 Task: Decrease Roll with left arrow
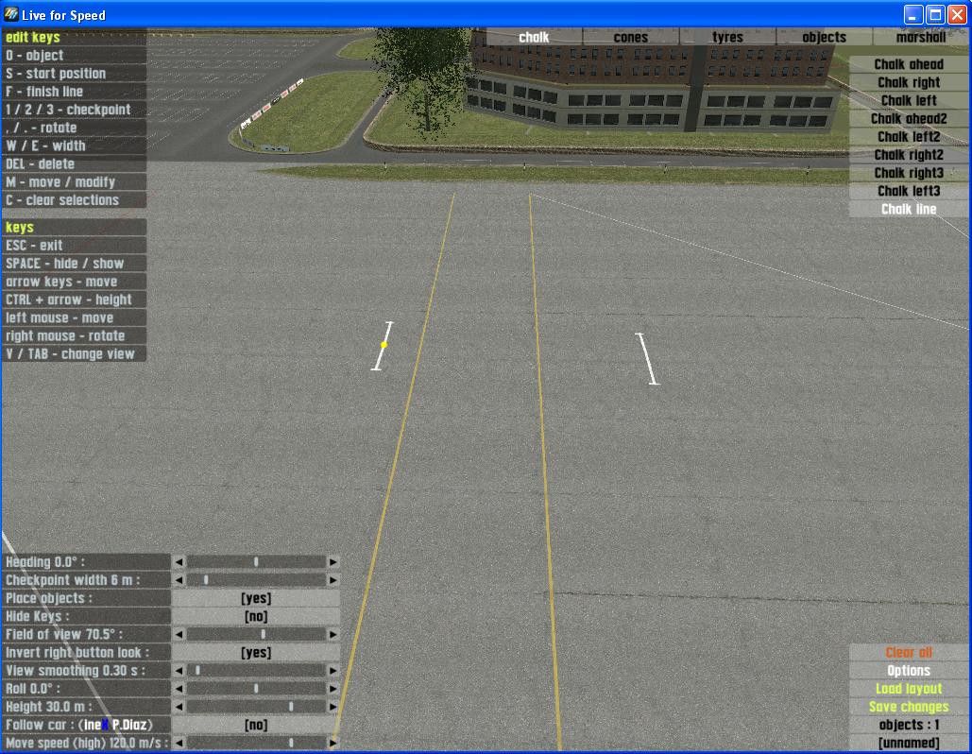pos(179,688)
